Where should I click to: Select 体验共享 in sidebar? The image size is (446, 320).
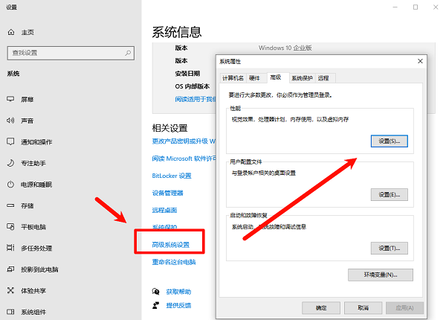pyautogui.click(x=33, y=291)
